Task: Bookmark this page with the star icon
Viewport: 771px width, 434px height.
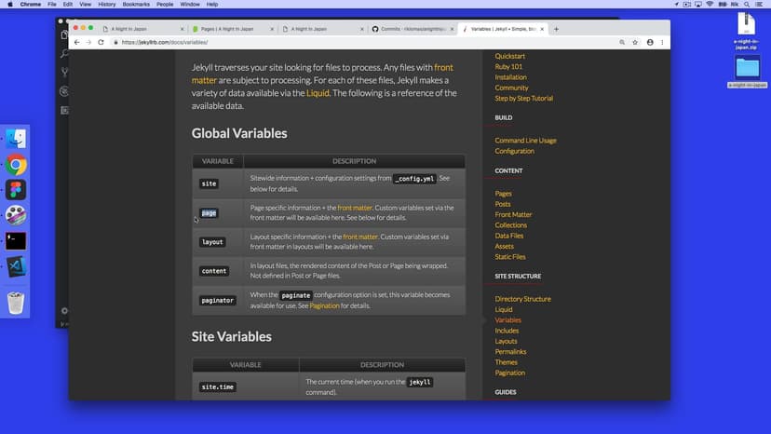Action: pos(635,43)
